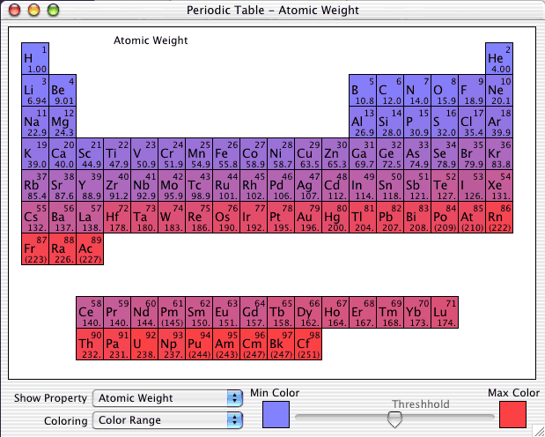Select the Silicon (Si) element cell
Image resolution: width=545 pixels, height=437 pixels.
pyautogui.click(x=391, y=122)
